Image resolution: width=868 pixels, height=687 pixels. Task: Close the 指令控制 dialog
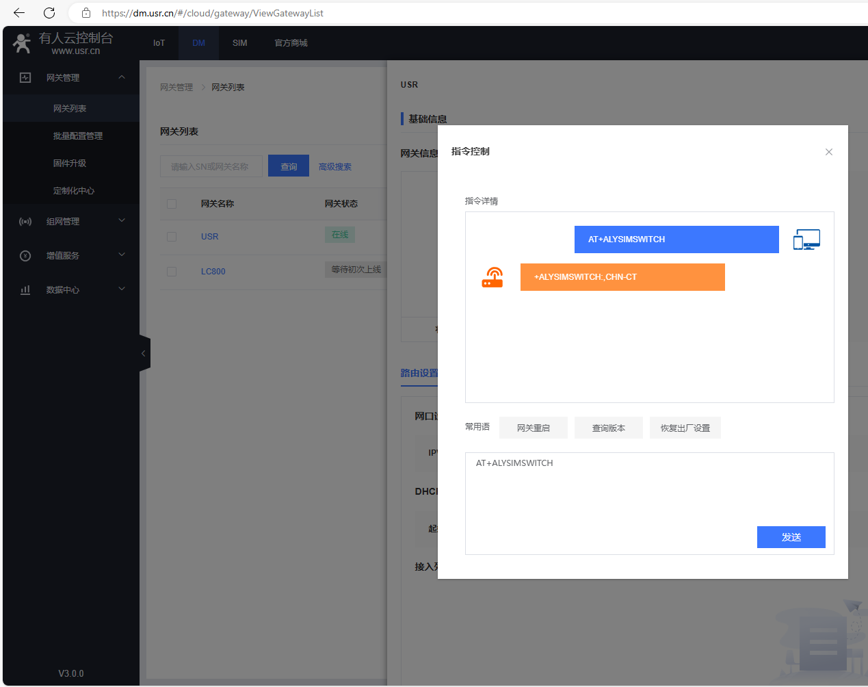(828, 152)
